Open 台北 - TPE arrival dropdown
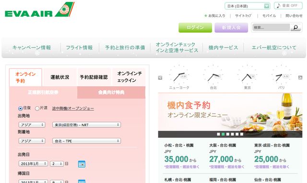 click(86, 141)
